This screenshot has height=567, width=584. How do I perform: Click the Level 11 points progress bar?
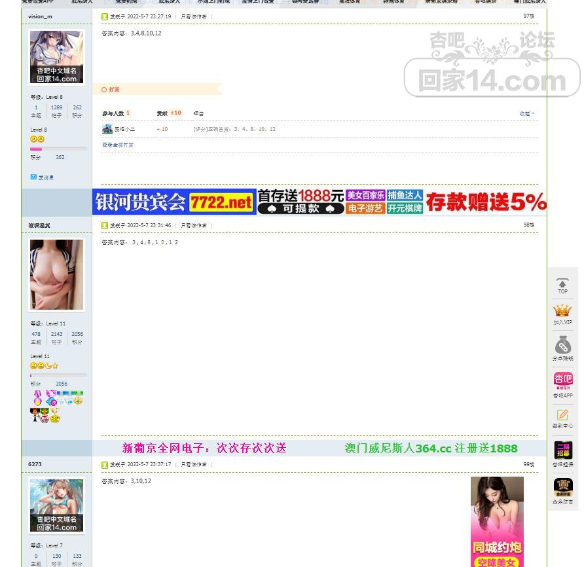click(58, 376)
